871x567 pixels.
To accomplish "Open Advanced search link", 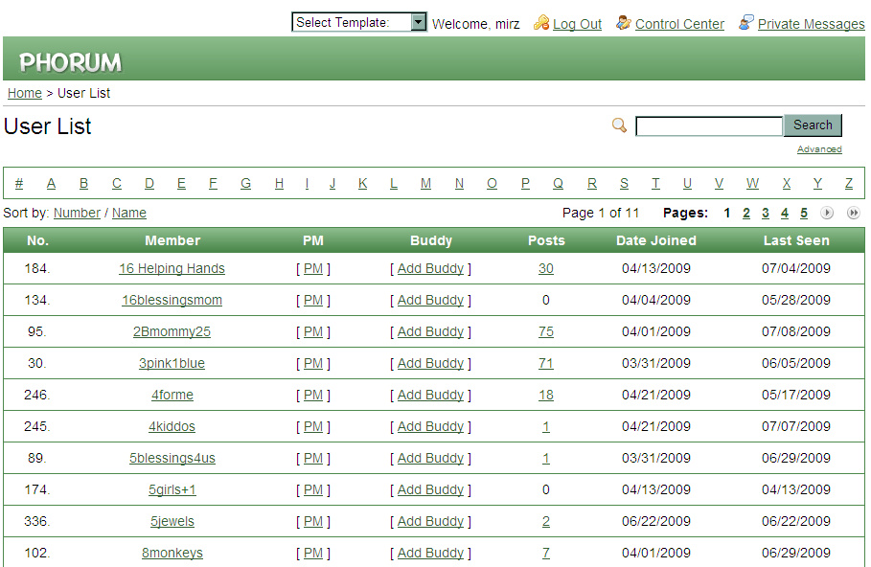I will click(819, 149).
